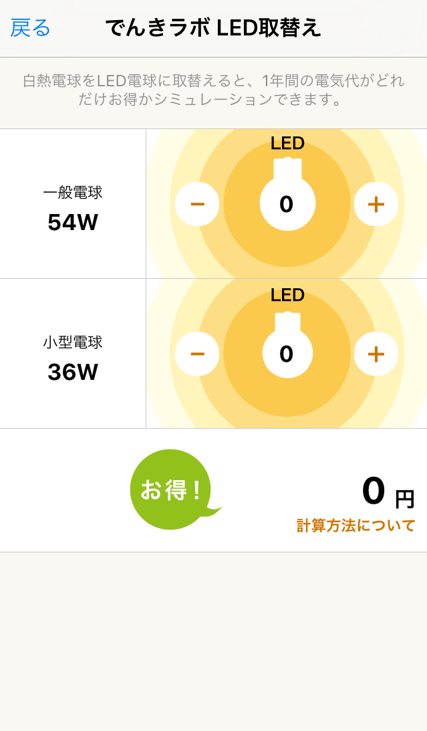
Task: Select the 小型電球 row label
Action: pyautogui.click(x=73, y=342)
